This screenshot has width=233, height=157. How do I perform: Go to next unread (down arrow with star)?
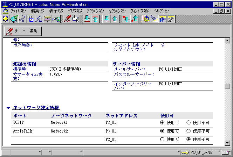click(x=126, y=19)
